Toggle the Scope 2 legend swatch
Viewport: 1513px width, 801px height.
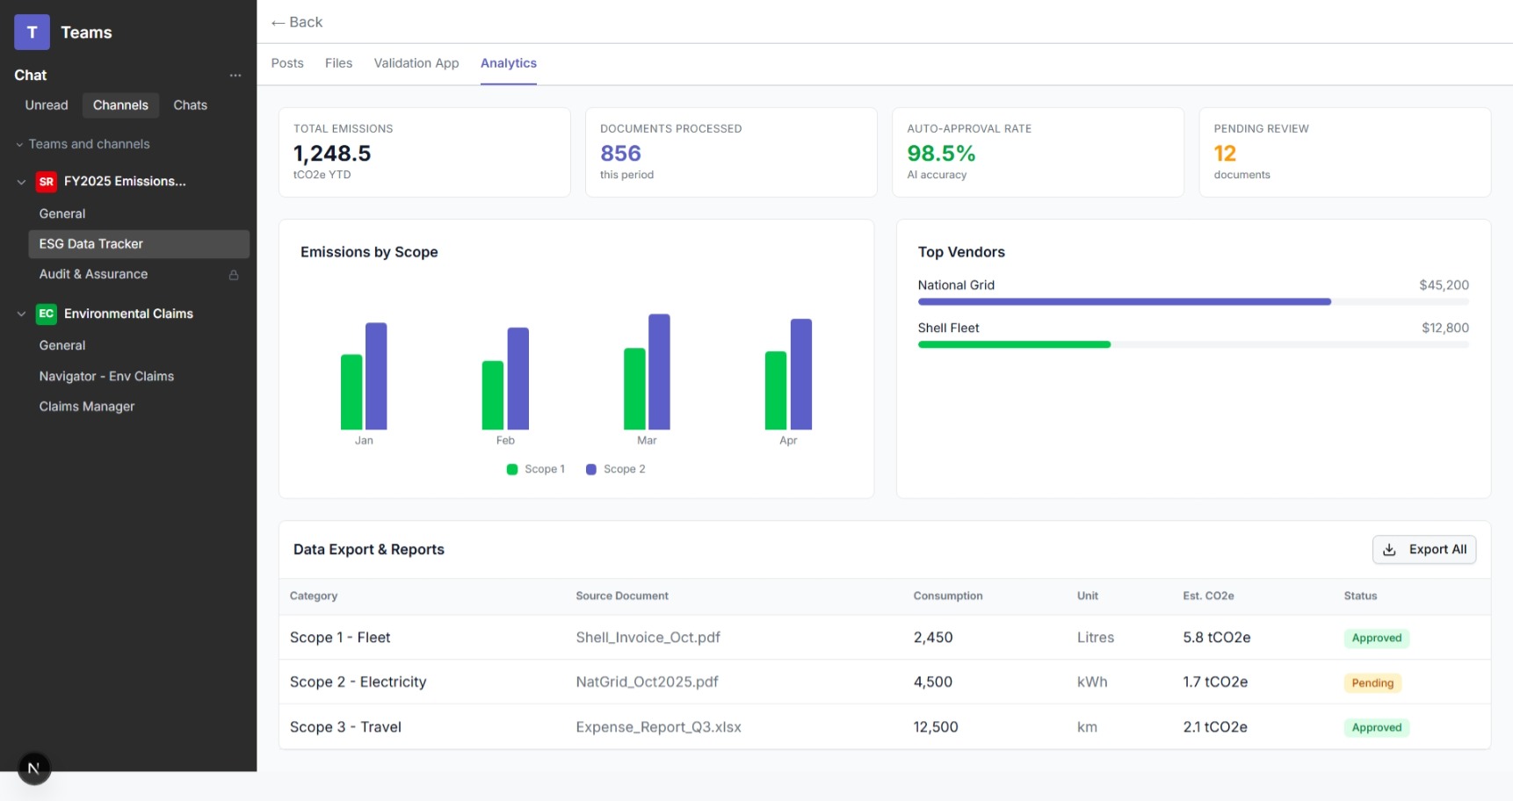[590, 469]
